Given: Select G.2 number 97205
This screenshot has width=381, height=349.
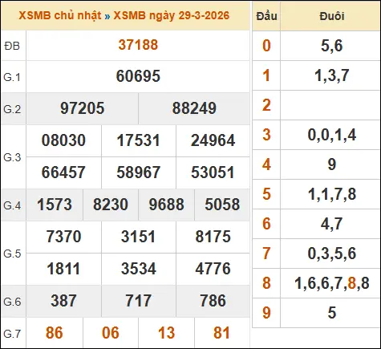Looking at the screenshot, I should [83, 108].
